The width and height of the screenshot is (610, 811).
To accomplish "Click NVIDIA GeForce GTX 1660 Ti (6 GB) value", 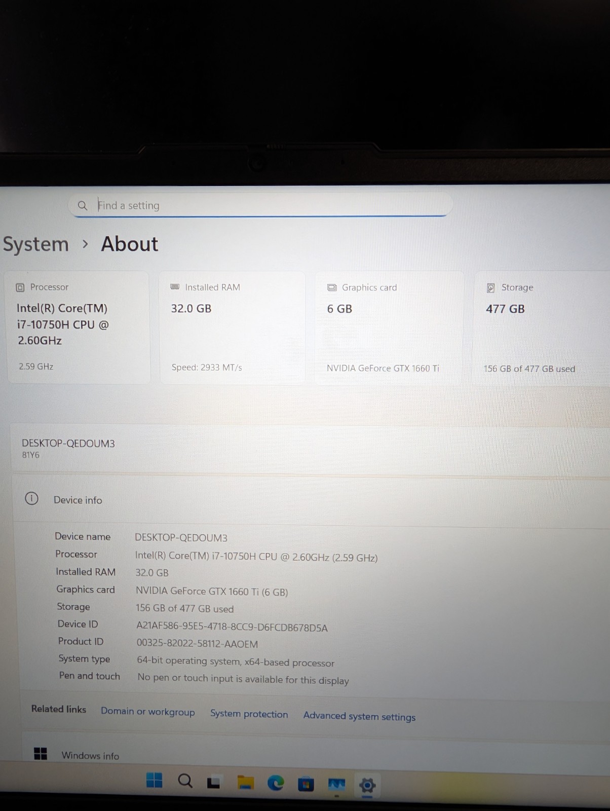I will (x=212, y=592).
